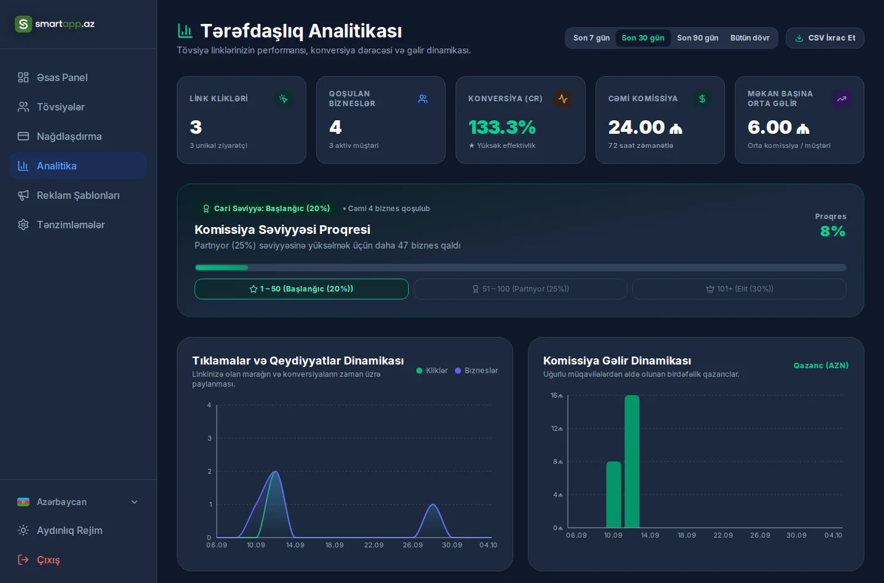Click the 1–50 (Başlanğıc (20%)) tier
This screenshot has height=583, width=884.
pyautogui.click(x=301, y=289)
